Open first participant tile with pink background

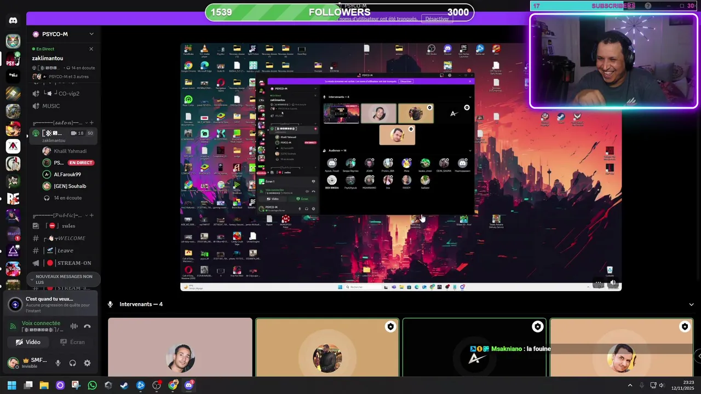coord(180,347)
